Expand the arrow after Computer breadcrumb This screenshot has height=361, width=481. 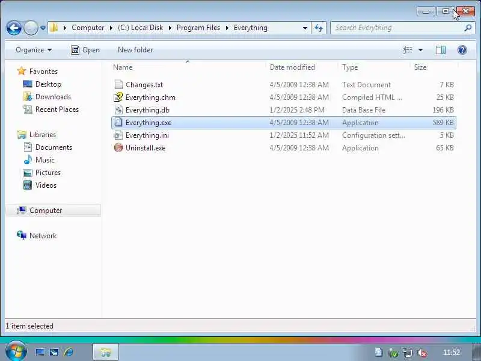click(111, 28)
